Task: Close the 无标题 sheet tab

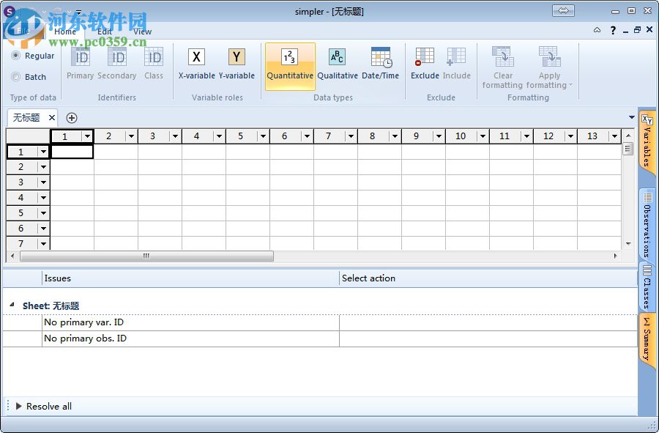Action: (x=52, y=118)
